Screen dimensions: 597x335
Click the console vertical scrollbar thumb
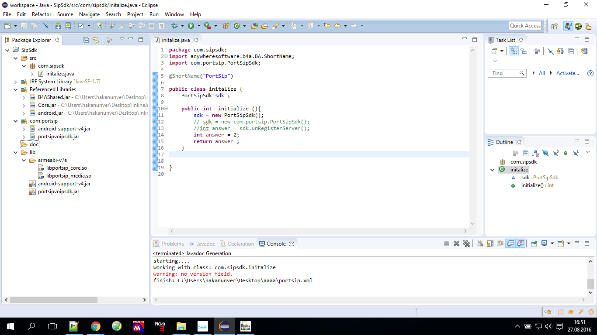590,284
